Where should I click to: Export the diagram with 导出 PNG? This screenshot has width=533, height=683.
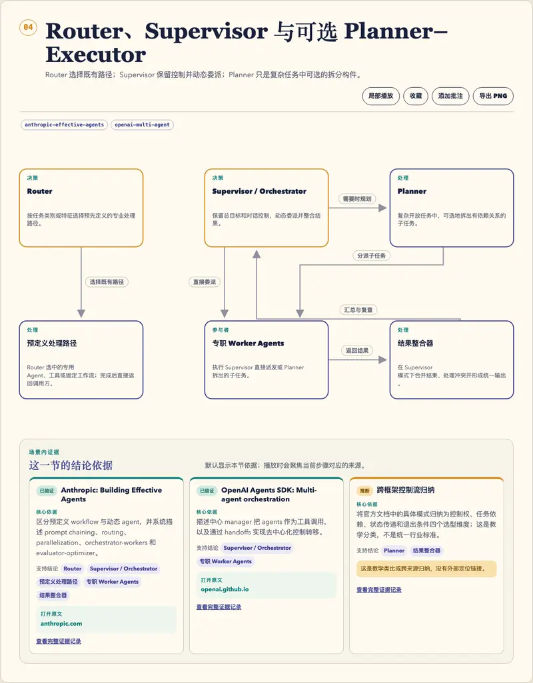click(493, 96)
